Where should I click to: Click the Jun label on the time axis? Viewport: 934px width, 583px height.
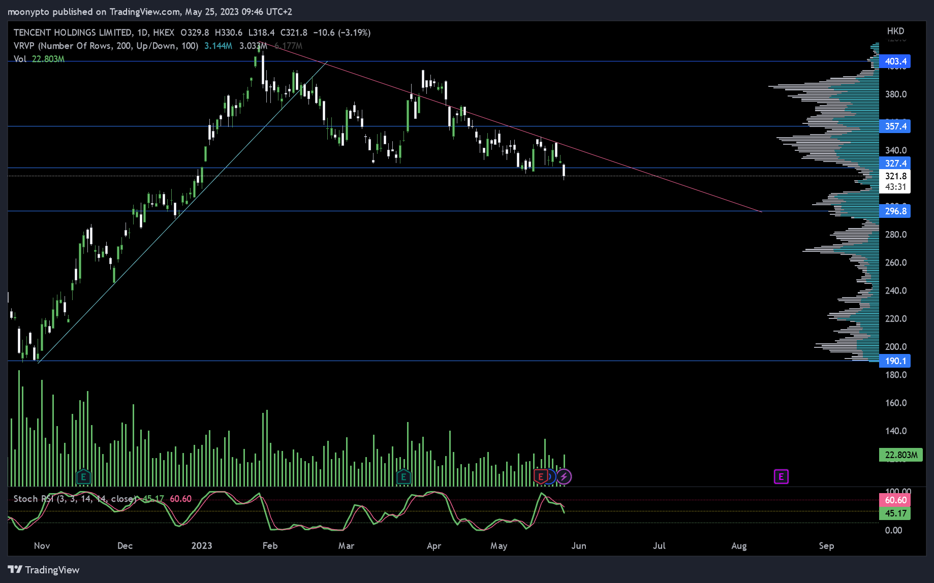[x=579, y=546]
